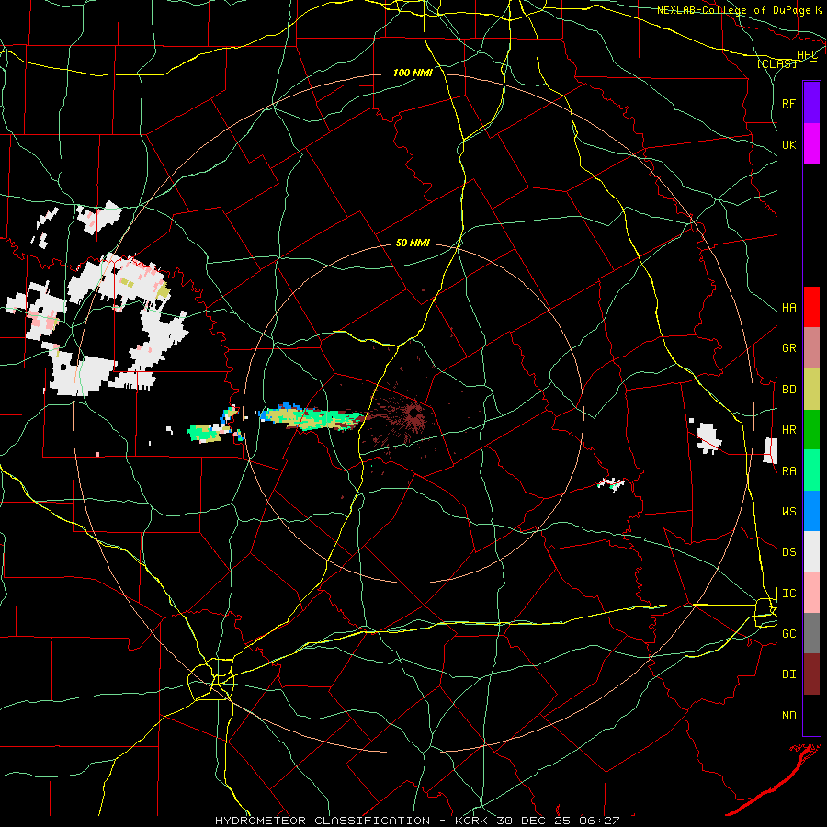Click the IC legend label
Image resolution: width=827 pixels, height=827 pixels.
(788, 594)
